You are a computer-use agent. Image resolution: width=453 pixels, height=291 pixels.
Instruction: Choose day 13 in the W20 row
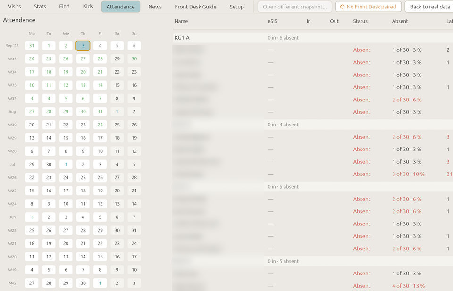click(66, 257)
